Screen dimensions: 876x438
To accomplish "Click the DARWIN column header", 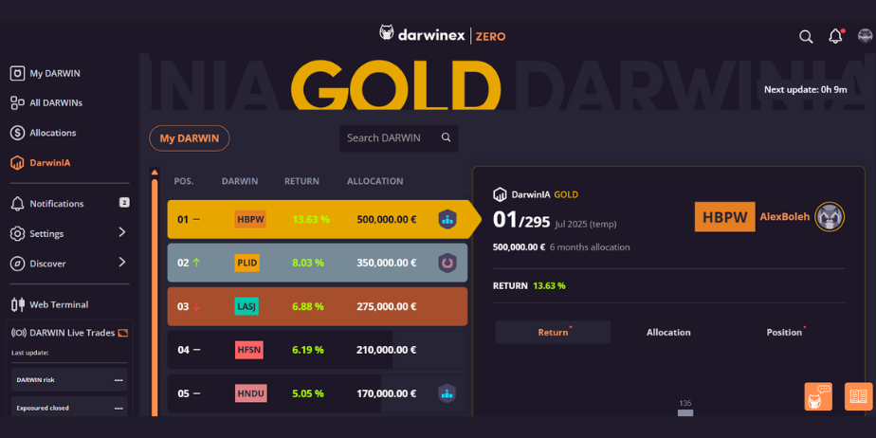I will point(240,181).
